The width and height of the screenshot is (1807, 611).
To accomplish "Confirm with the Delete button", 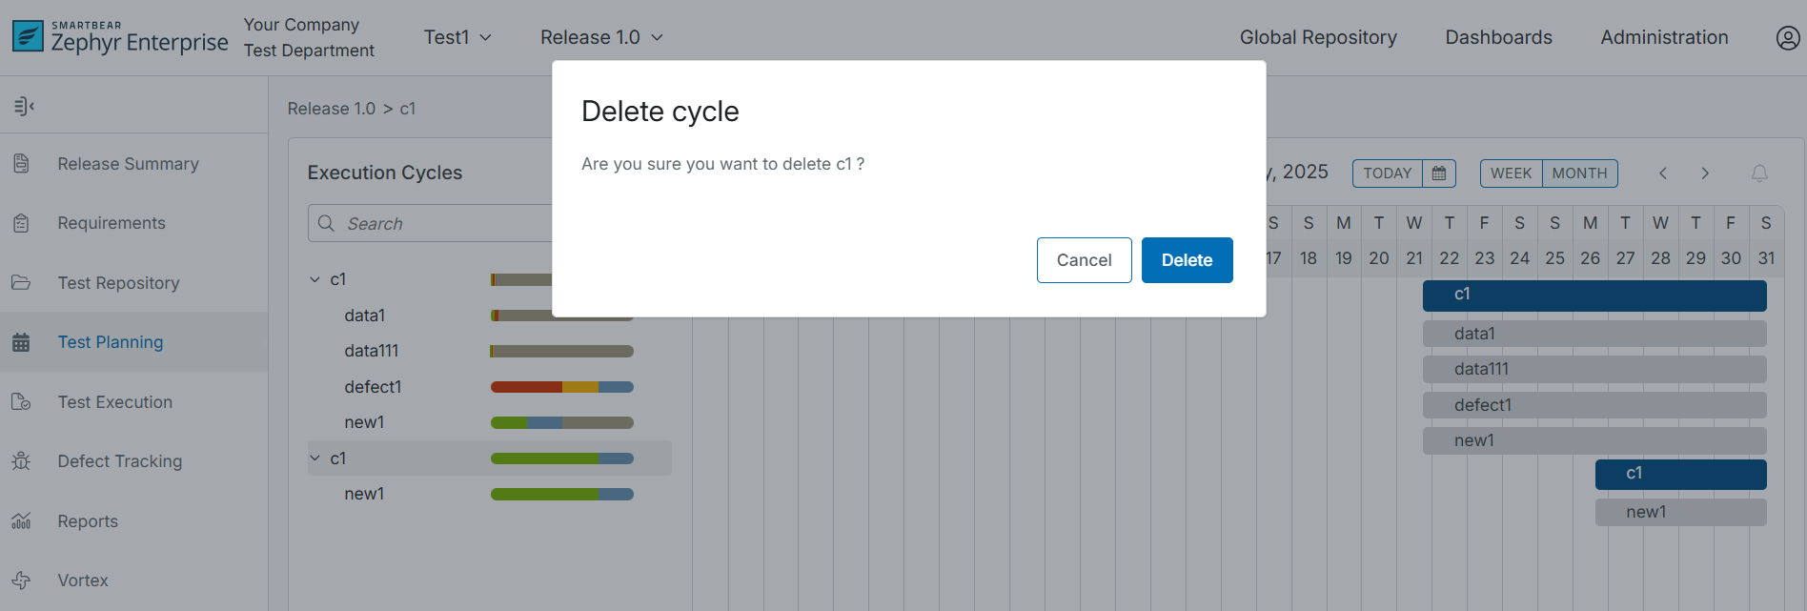I will [x=1187, y=260].
